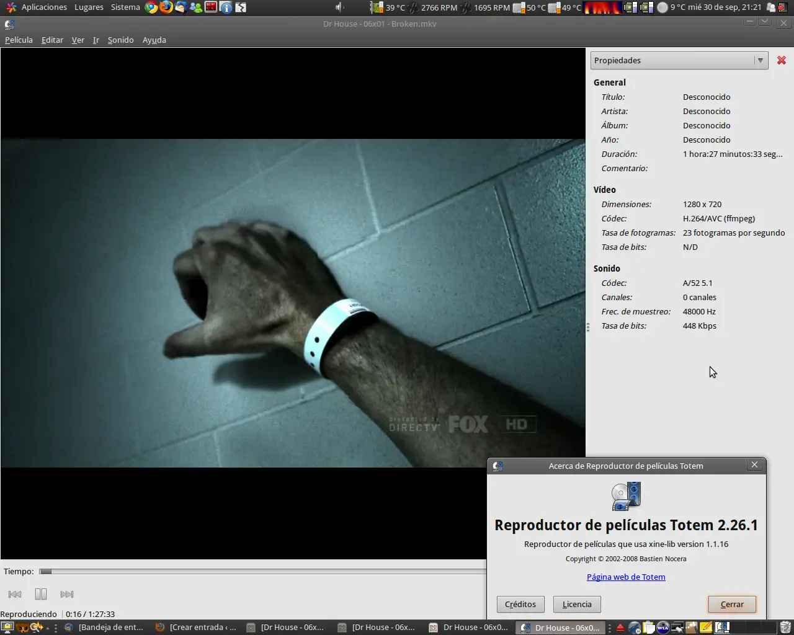Close the Propiedades sidebar with red X
This screenshot has height=635, width=794.
pos(782,60)
